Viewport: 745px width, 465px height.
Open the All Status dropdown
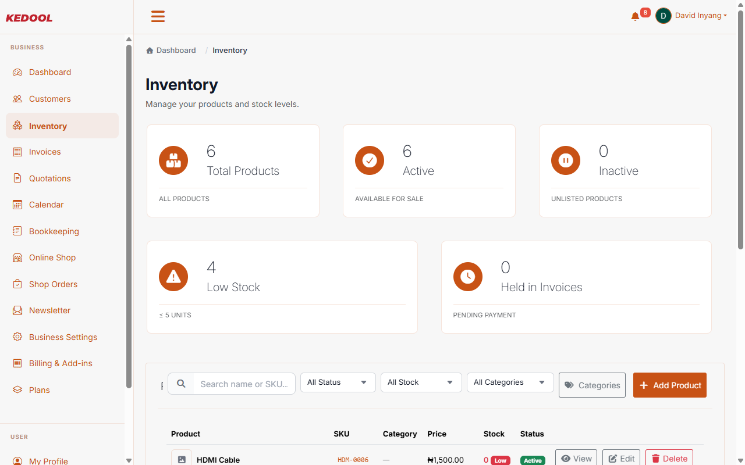(338, 382)
